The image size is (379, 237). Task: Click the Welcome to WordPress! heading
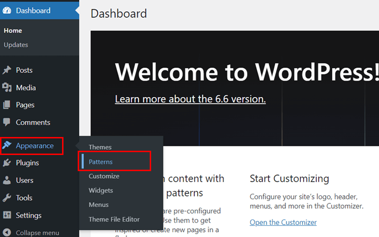(x=247, y=72)
